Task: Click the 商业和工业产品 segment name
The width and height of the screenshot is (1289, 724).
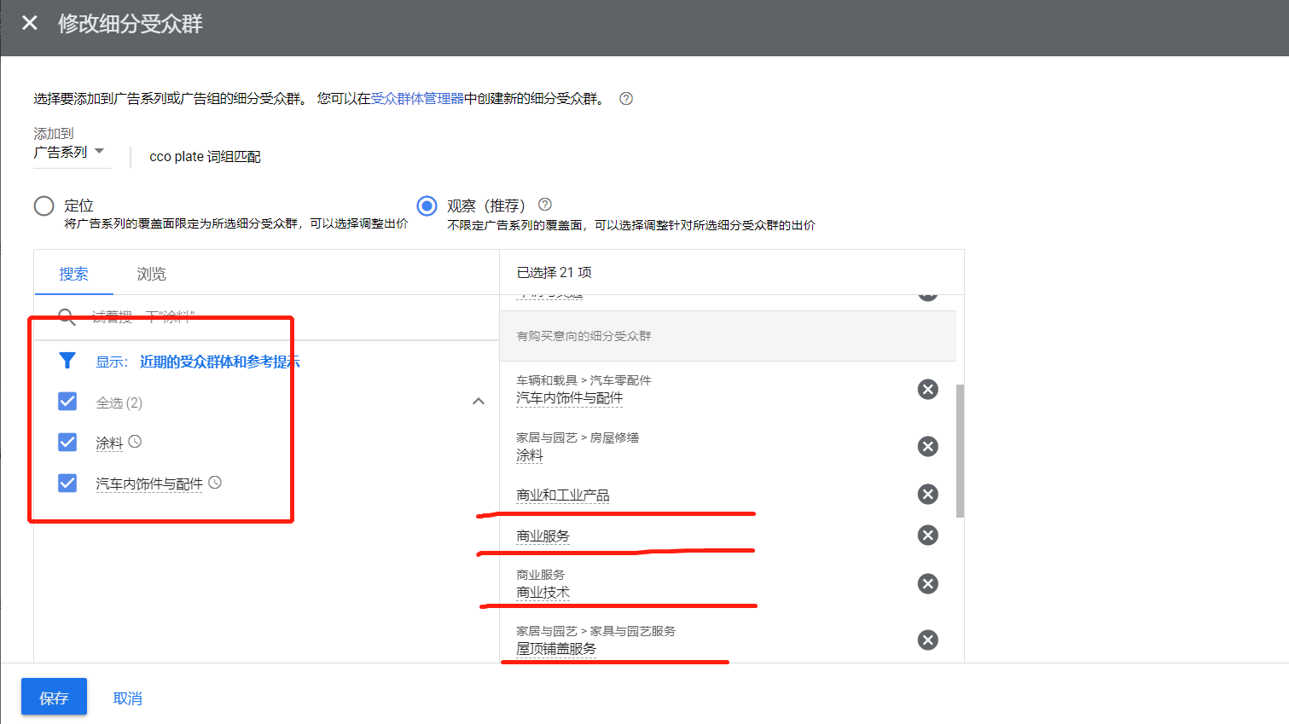Action: pos(563,495)
